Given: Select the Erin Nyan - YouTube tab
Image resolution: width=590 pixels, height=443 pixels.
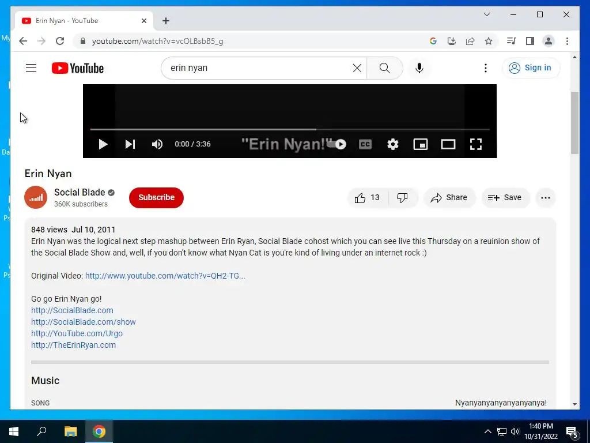Looking at the screenshot, I should [84, 21].
